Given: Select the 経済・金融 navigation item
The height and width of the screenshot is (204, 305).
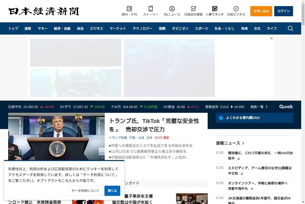Looking at the screenshot, I should pos(62,28).
